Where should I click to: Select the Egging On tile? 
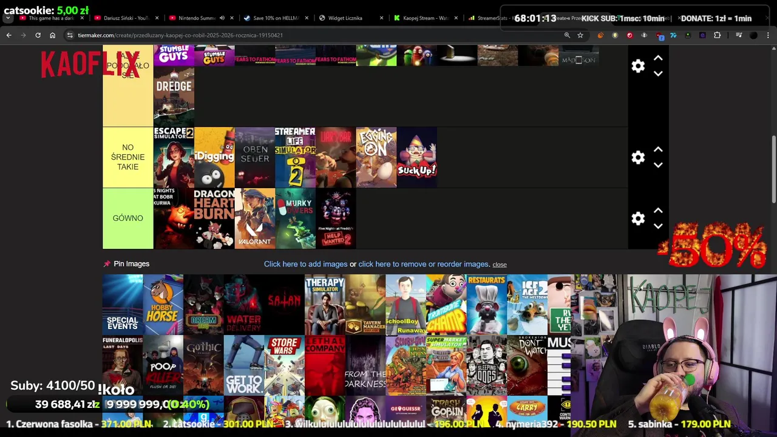(376, 157)
